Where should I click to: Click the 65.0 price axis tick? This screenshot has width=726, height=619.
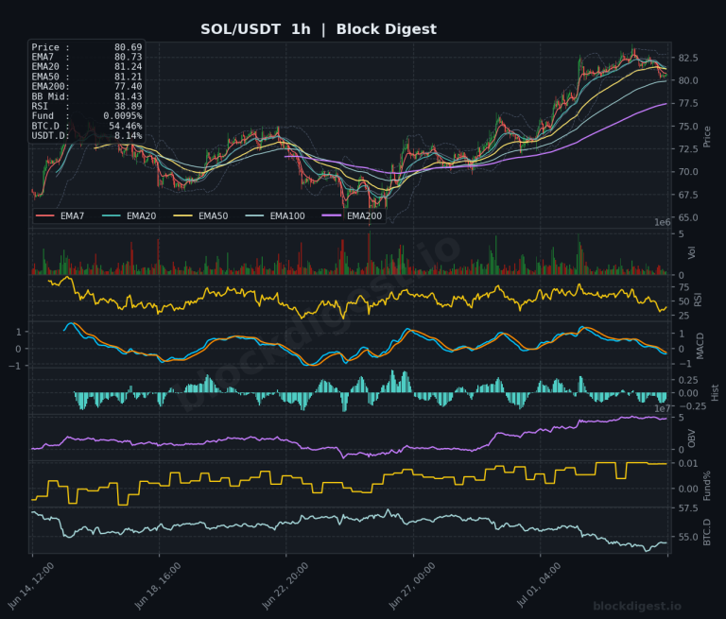(688, 217)
